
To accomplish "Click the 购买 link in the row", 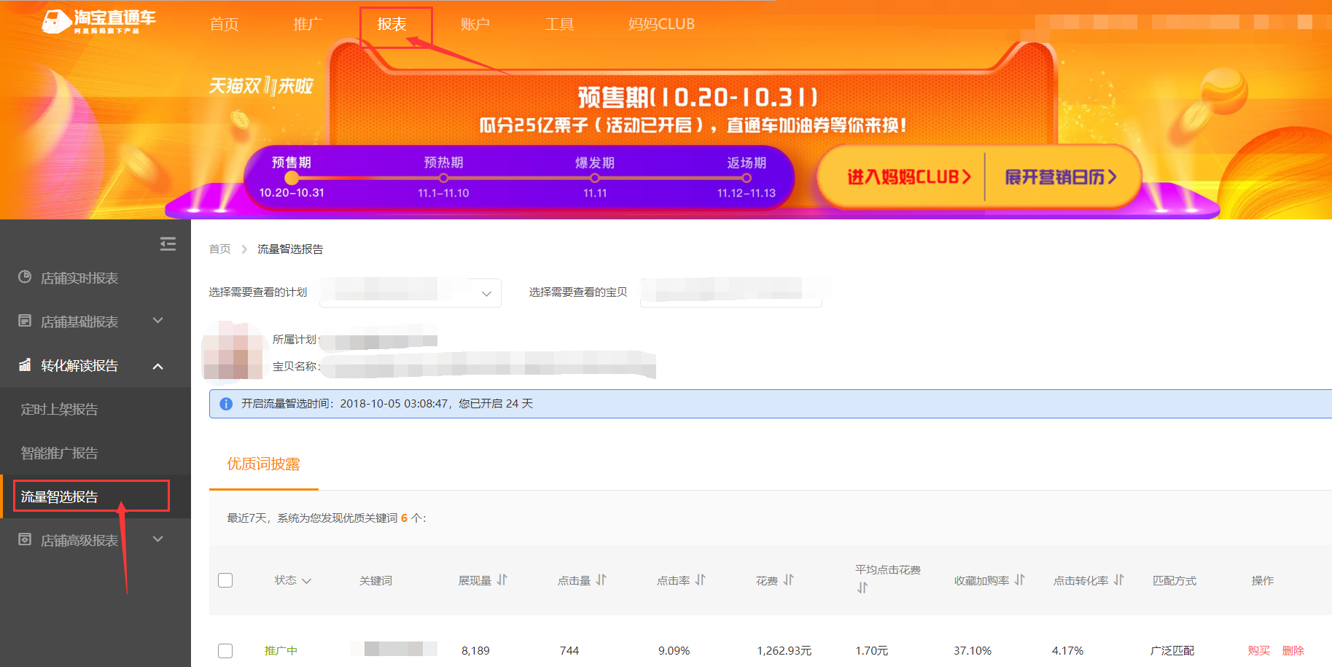I will pyautogui.click(x=1259, y=650).
